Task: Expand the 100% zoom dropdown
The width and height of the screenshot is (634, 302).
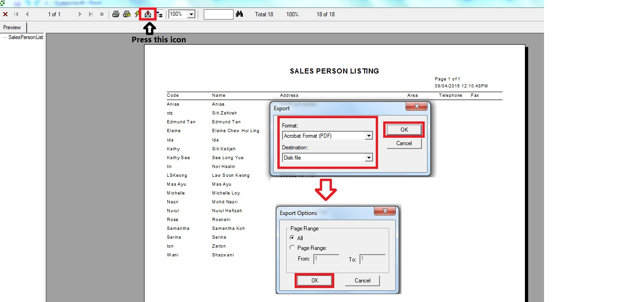Action: pos(191,14)
